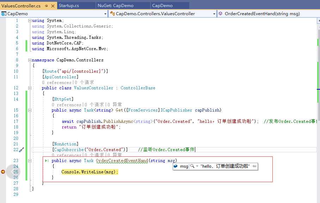Click the CapDemo project icon in navigation bar

[x=4, y=14]
